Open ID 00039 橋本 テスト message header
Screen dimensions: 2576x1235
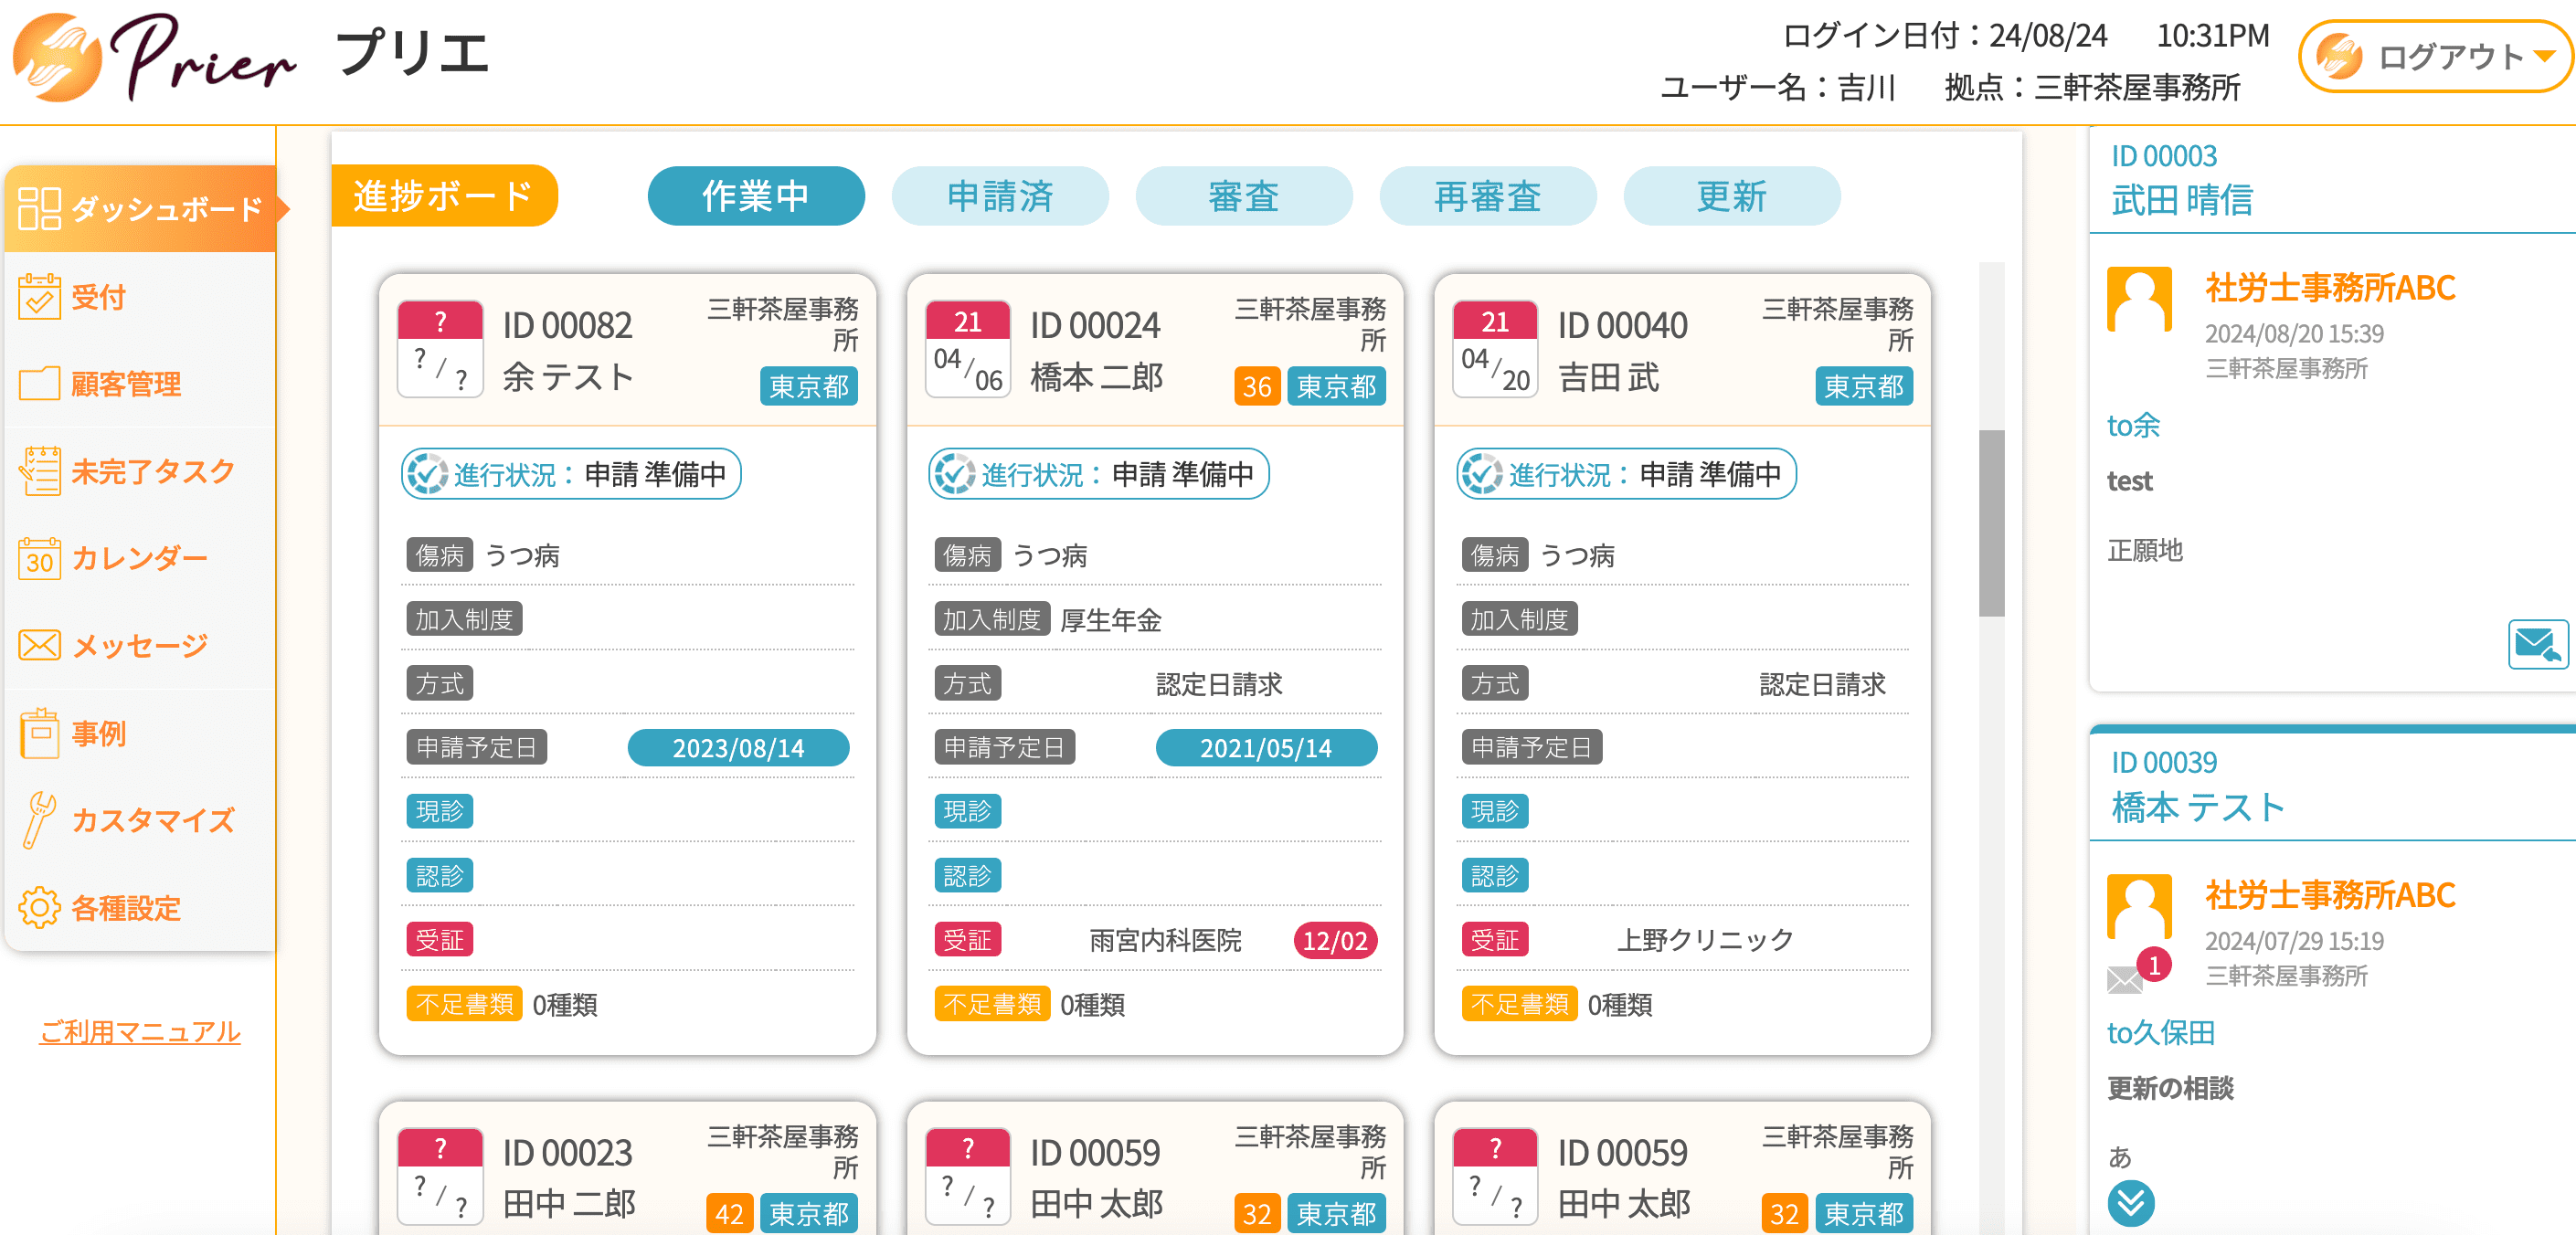pyautogui.click(x=2332, y=786)
